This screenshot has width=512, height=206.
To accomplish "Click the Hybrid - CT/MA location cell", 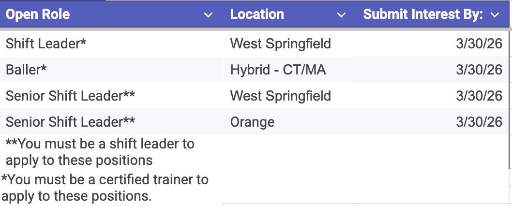I will coord(278,70).
